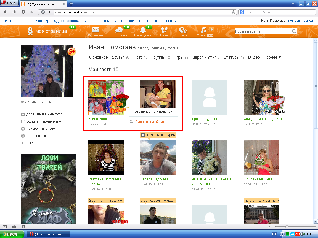Switch to the Видео tab
The image size is (318, 238).
coord(254,57)
